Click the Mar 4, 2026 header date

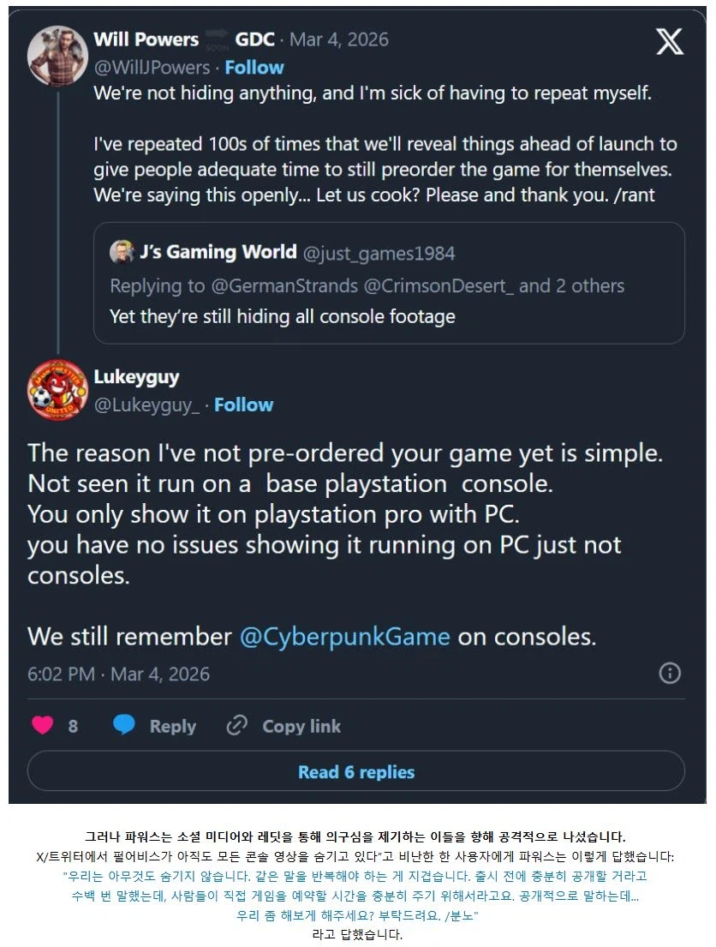click(x=338, y=39)
